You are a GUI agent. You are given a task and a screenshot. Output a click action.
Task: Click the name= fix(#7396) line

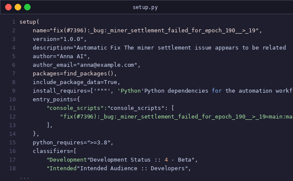click(147, 31)
